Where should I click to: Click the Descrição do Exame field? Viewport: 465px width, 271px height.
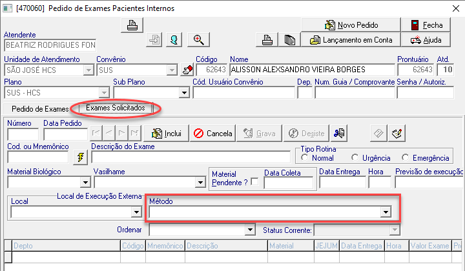[x=191, y=157]
